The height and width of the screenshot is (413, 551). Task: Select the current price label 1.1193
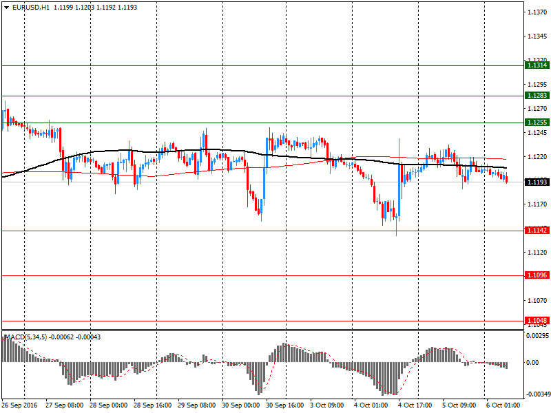(537, 182)
